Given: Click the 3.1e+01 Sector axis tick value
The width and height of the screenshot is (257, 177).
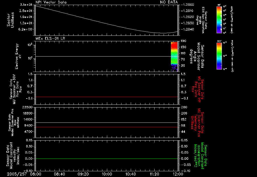Looking at the screenshot, I should (26, 4).
